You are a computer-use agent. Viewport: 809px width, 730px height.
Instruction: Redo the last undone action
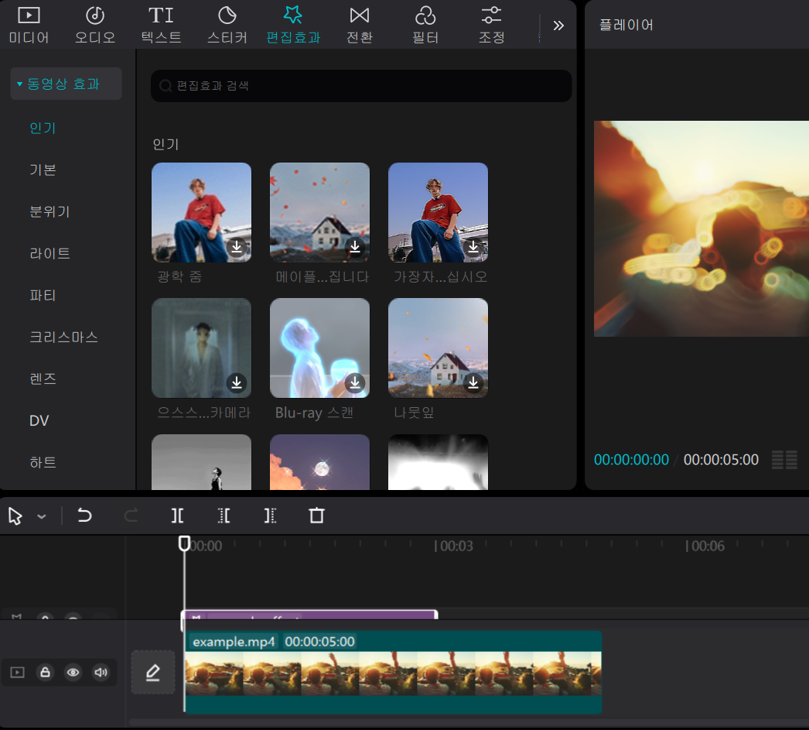click(x=131, y=516)
